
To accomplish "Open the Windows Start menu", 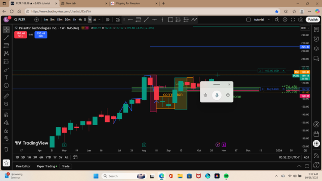I will point(96,176).
